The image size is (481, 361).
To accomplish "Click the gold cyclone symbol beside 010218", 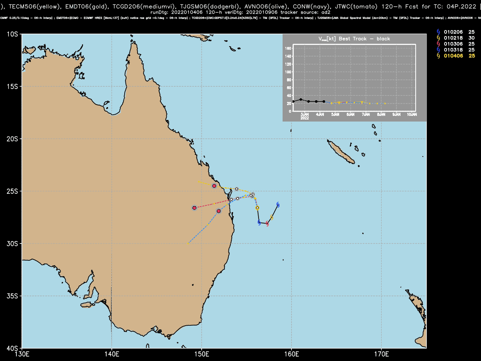I will point(438,38).
